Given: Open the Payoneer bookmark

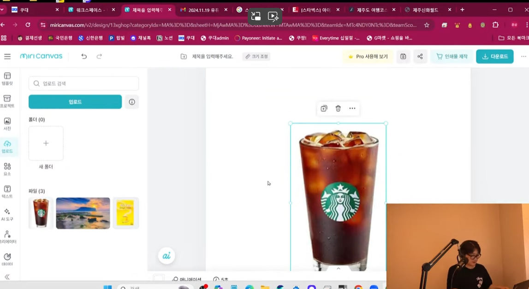Looking at the screenshot, I should tap(258, 38).
